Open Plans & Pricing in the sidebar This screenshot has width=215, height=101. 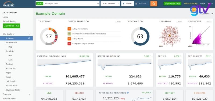pos(9,21)
